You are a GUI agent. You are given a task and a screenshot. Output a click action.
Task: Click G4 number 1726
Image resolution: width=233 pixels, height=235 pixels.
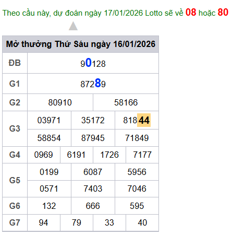pyautogui.click(x=109, y=155)
